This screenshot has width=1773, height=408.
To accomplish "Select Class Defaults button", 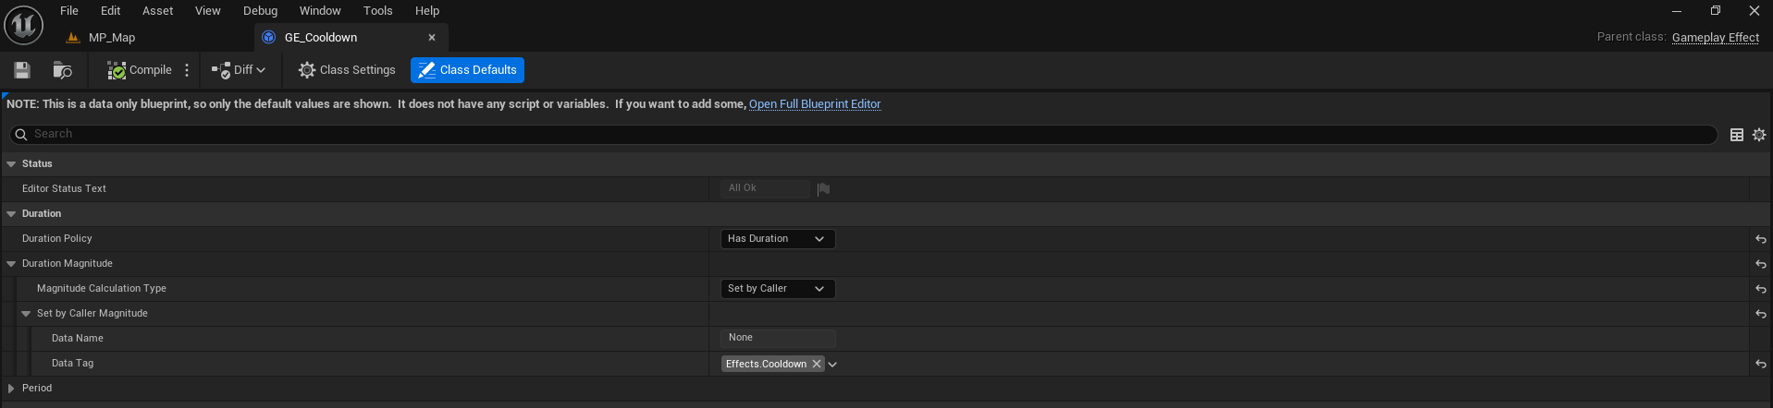I will pos(467,70).
